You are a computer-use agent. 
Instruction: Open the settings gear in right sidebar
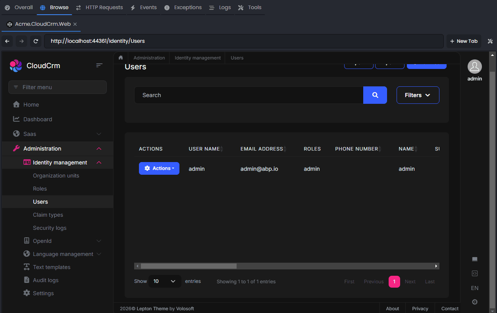click(474, 302)
